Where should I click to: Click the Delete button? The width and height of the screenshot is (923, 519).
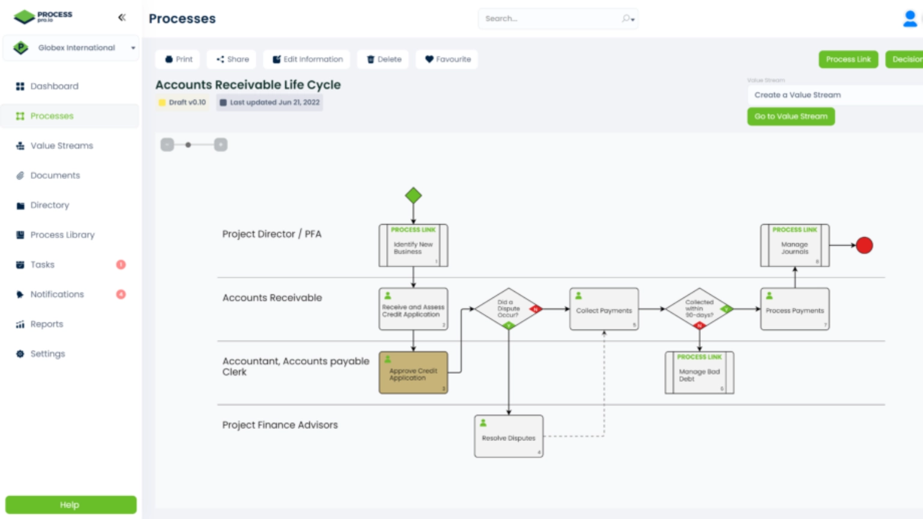(384, 59)
